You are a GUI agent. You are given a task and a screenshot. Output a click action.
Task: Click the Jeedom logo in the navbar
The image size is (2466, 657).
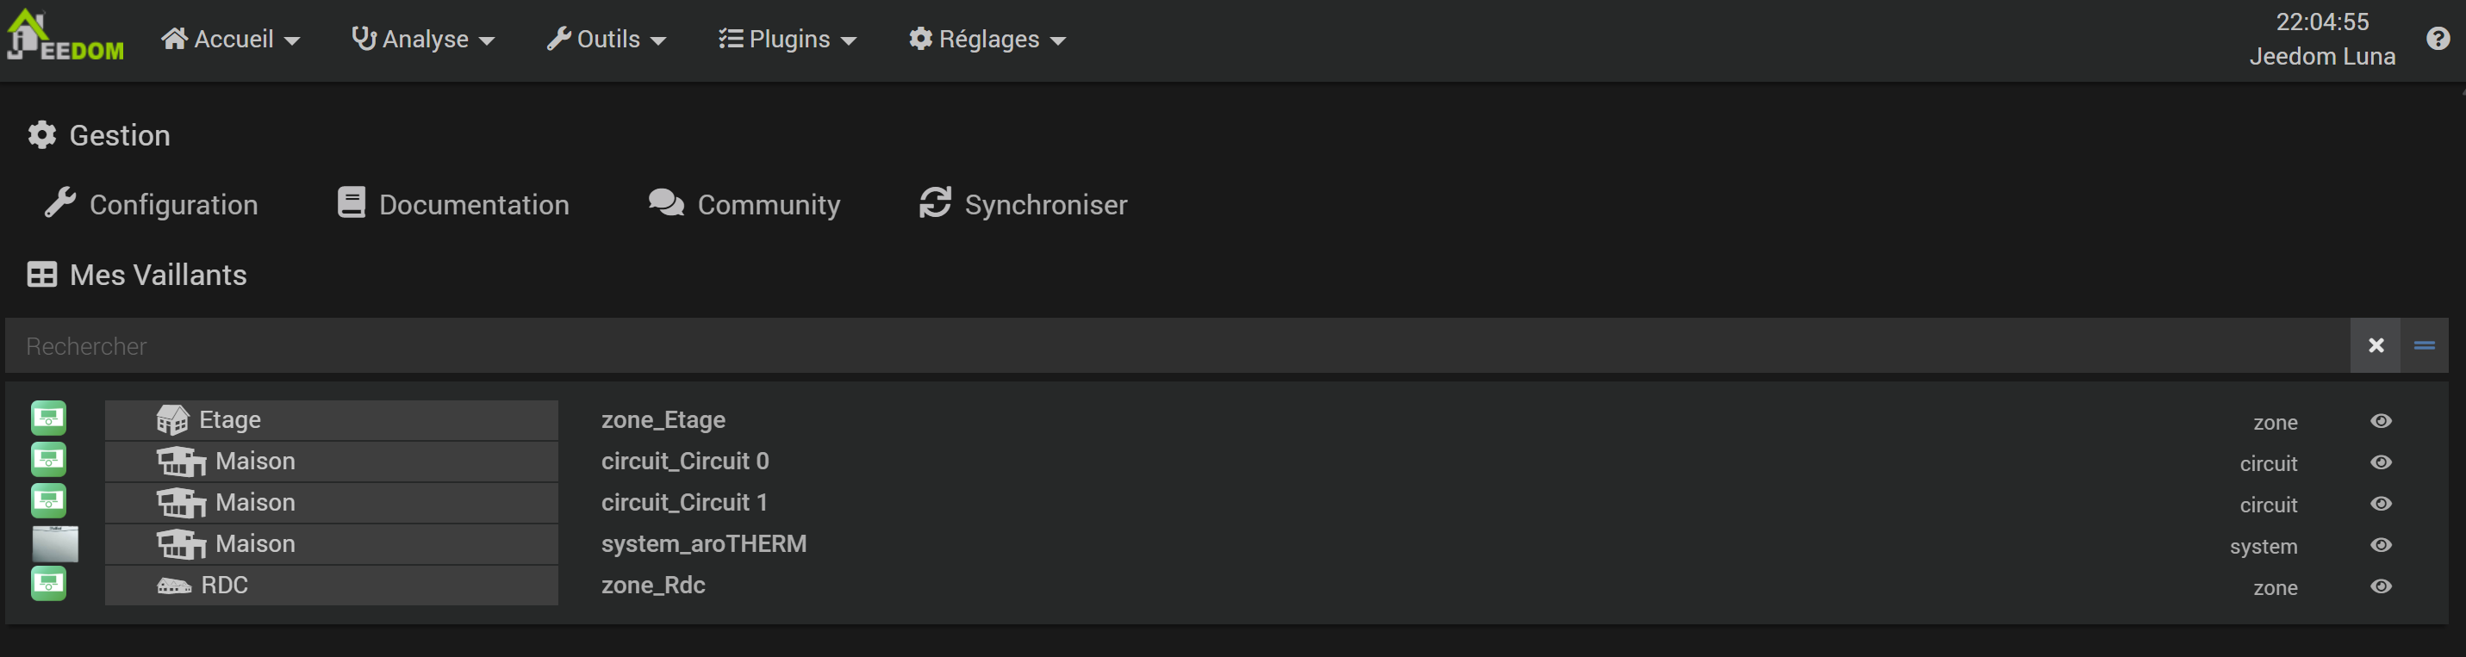click(x=65, y=36)
